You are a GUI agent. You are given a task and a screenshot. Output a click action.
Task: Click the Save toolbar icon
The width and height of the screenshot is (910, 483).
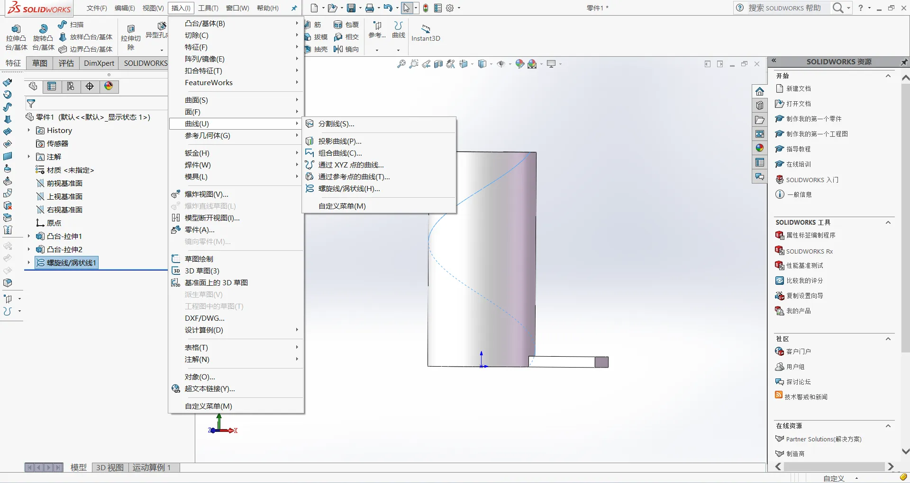click(x=351, y=8)
